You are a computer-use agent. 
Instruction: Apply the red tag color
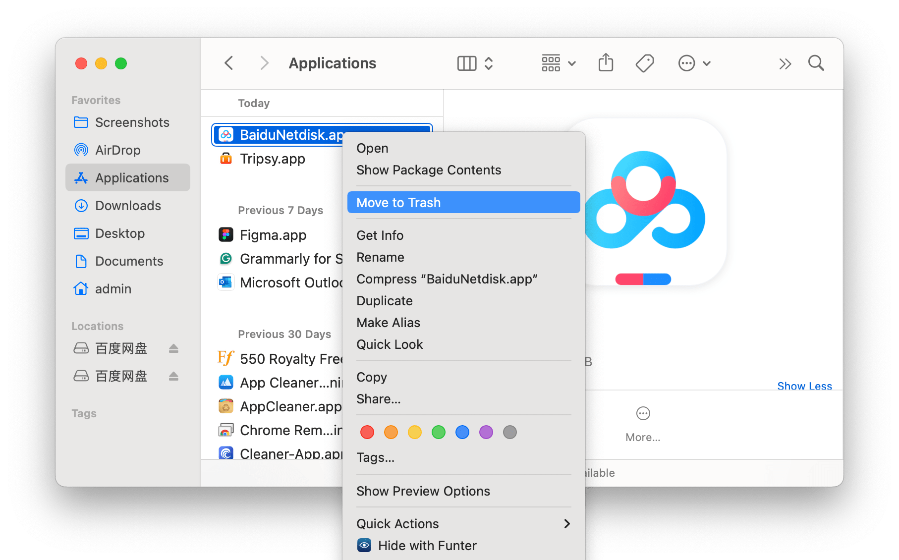point(367,432)
